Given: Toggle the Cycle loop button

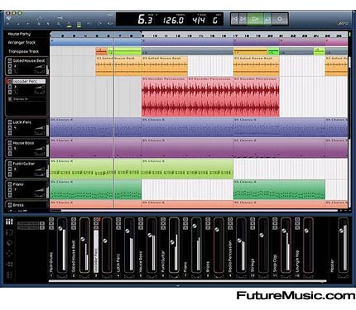Looking at the screenshot, I should (x=267, y=19).
